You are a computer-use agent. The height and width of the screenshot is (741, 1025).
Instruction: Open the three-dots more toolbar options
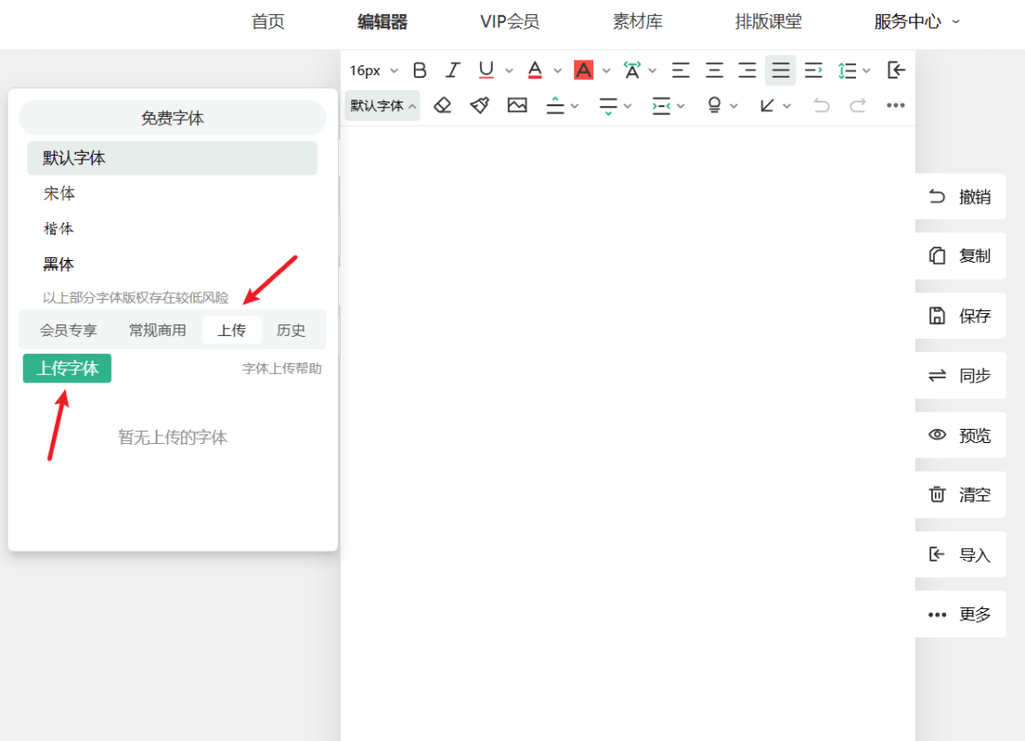point(895,105)
